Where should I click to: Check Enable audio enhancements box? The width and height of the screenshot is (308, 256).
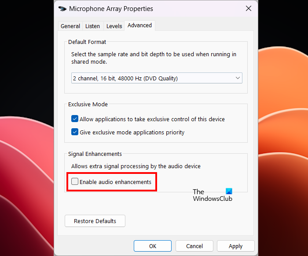tap(75, 182)
